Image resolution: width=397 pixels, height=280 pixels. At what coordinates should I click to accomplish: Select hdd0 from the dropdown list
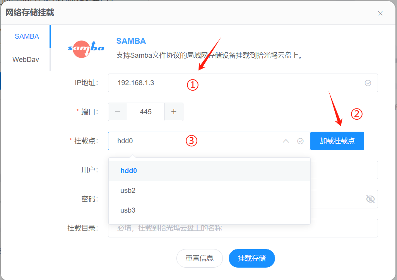[209, 171]
